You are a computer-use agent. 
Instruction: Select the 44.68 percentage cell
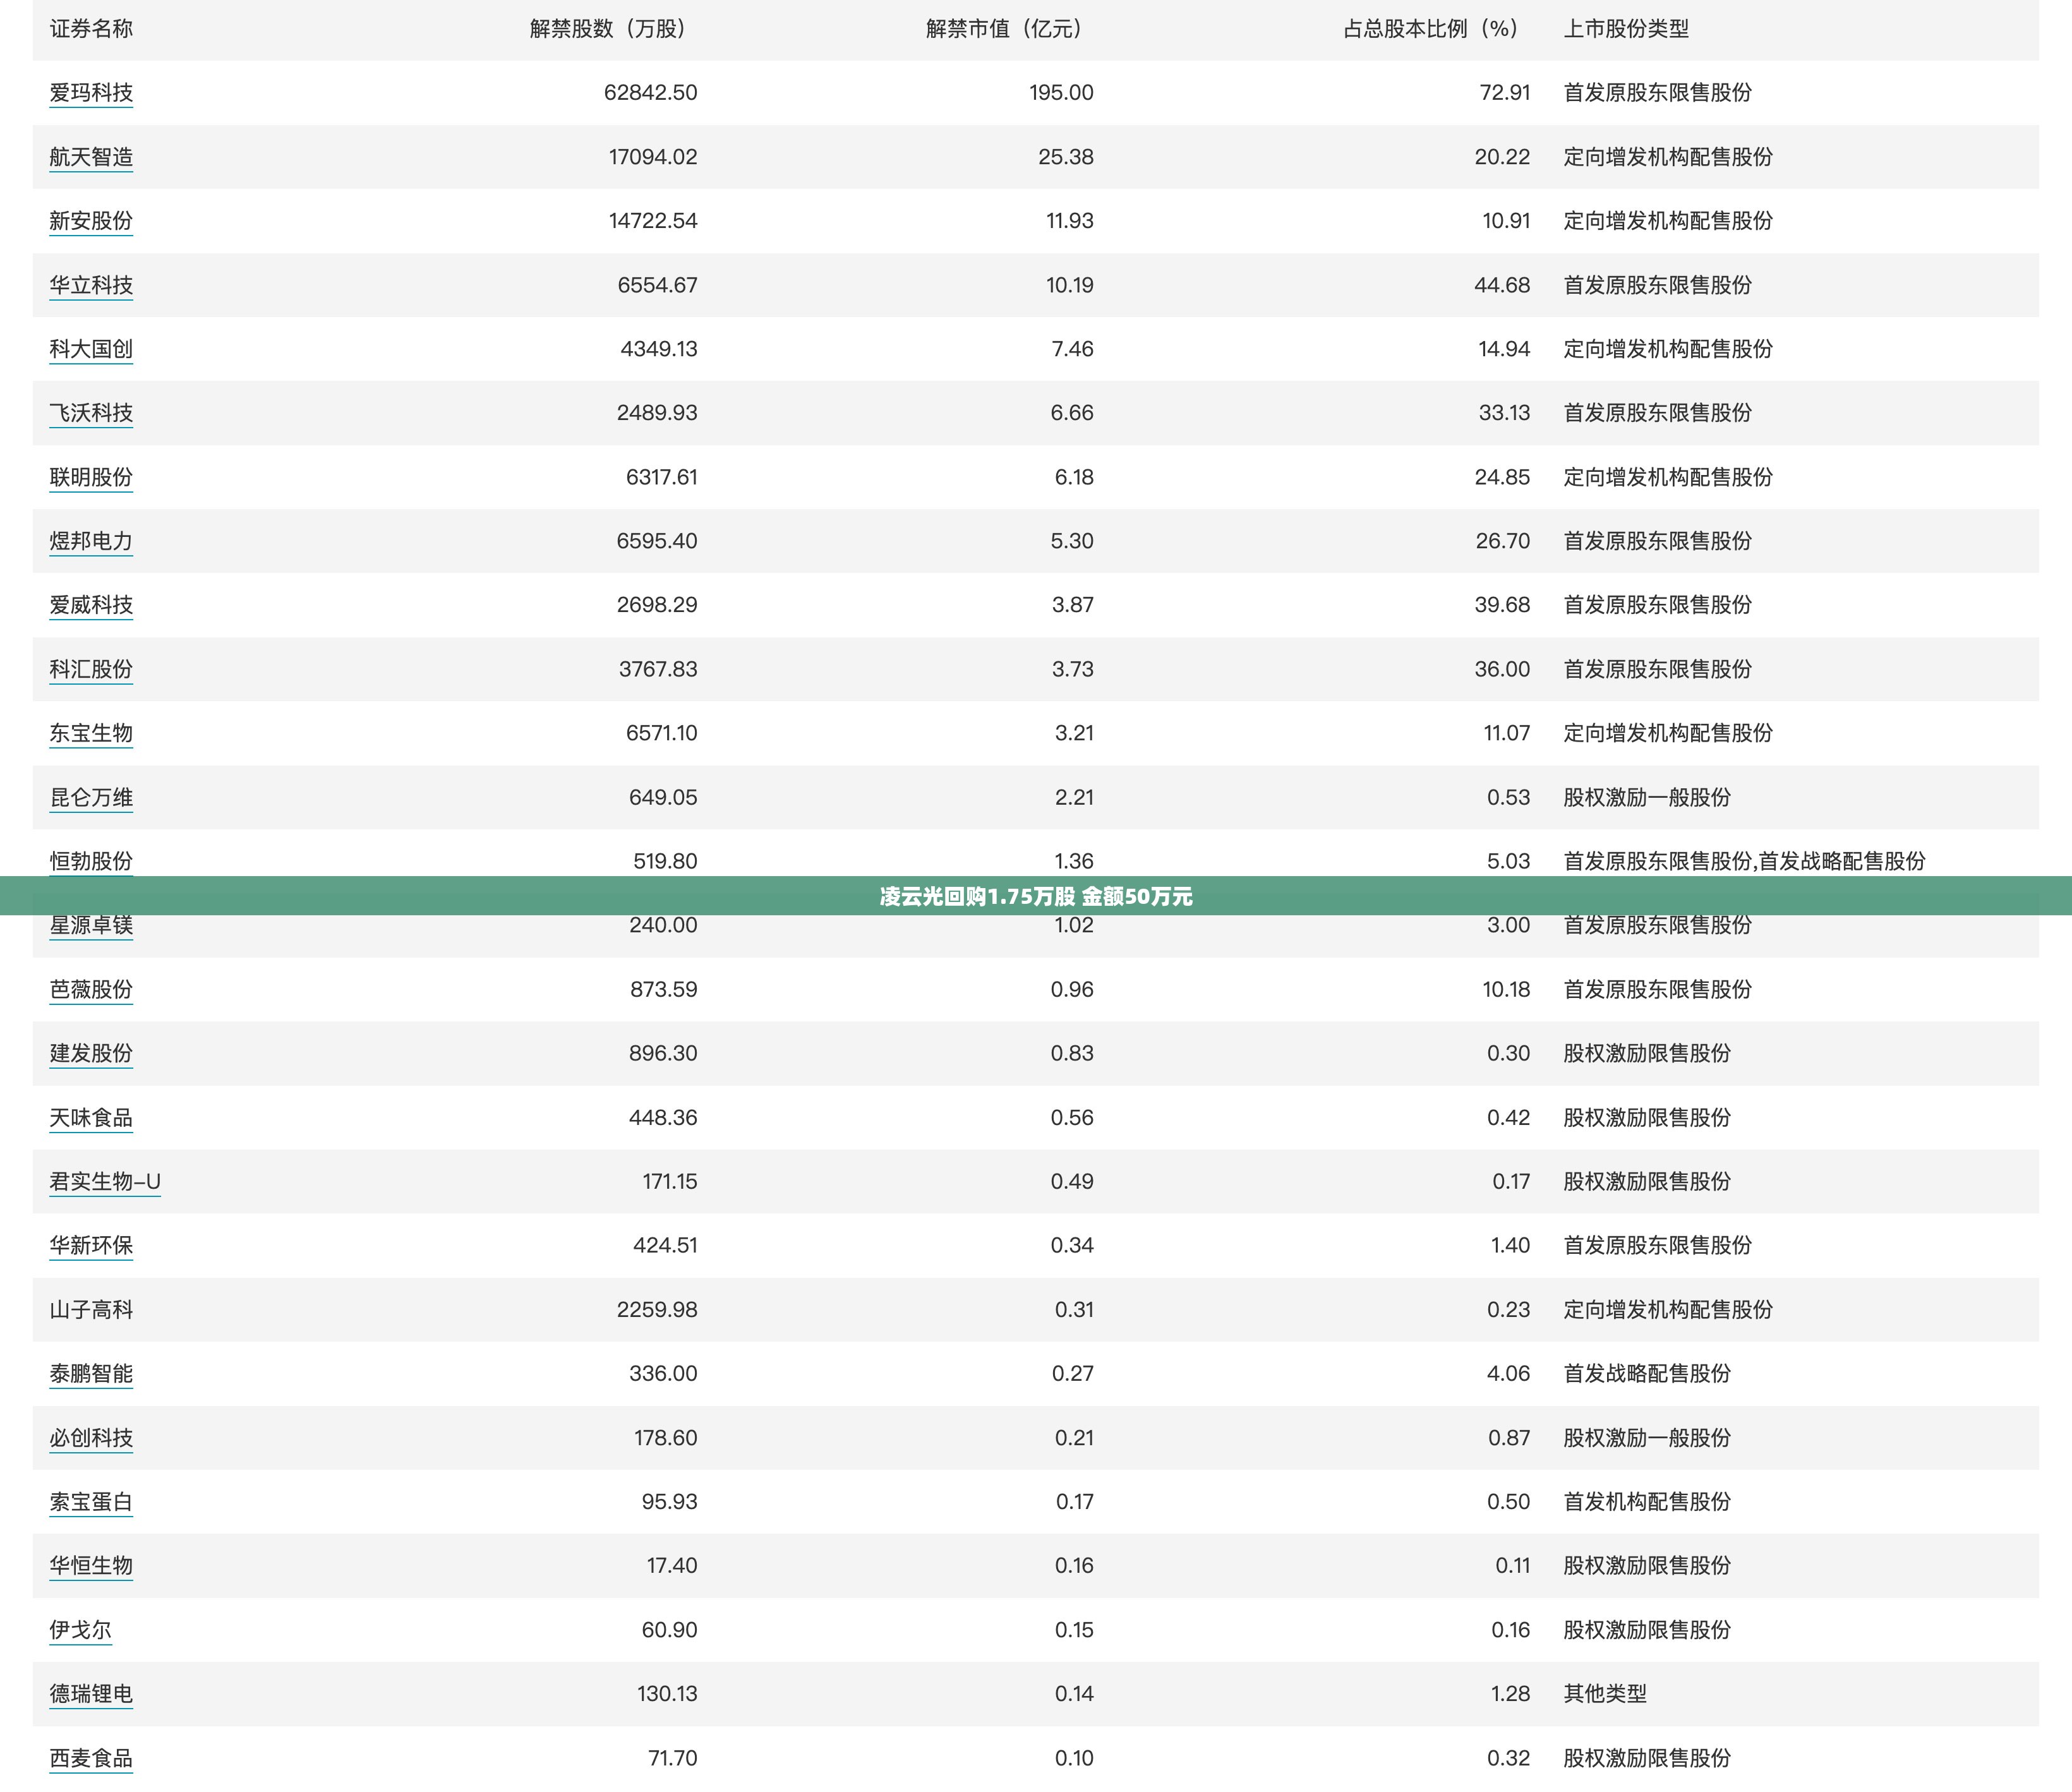click(1502, 285)
